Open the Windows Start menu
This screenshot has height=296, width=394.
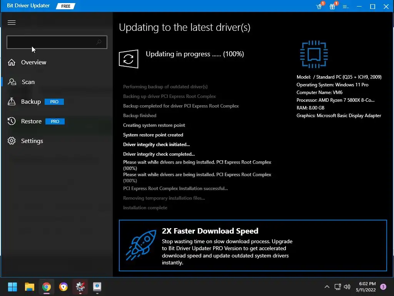tap(12, 287)
